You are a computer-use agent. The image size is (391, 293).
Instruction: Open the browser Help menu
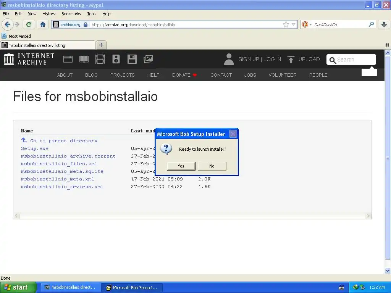tap(107, 14)
